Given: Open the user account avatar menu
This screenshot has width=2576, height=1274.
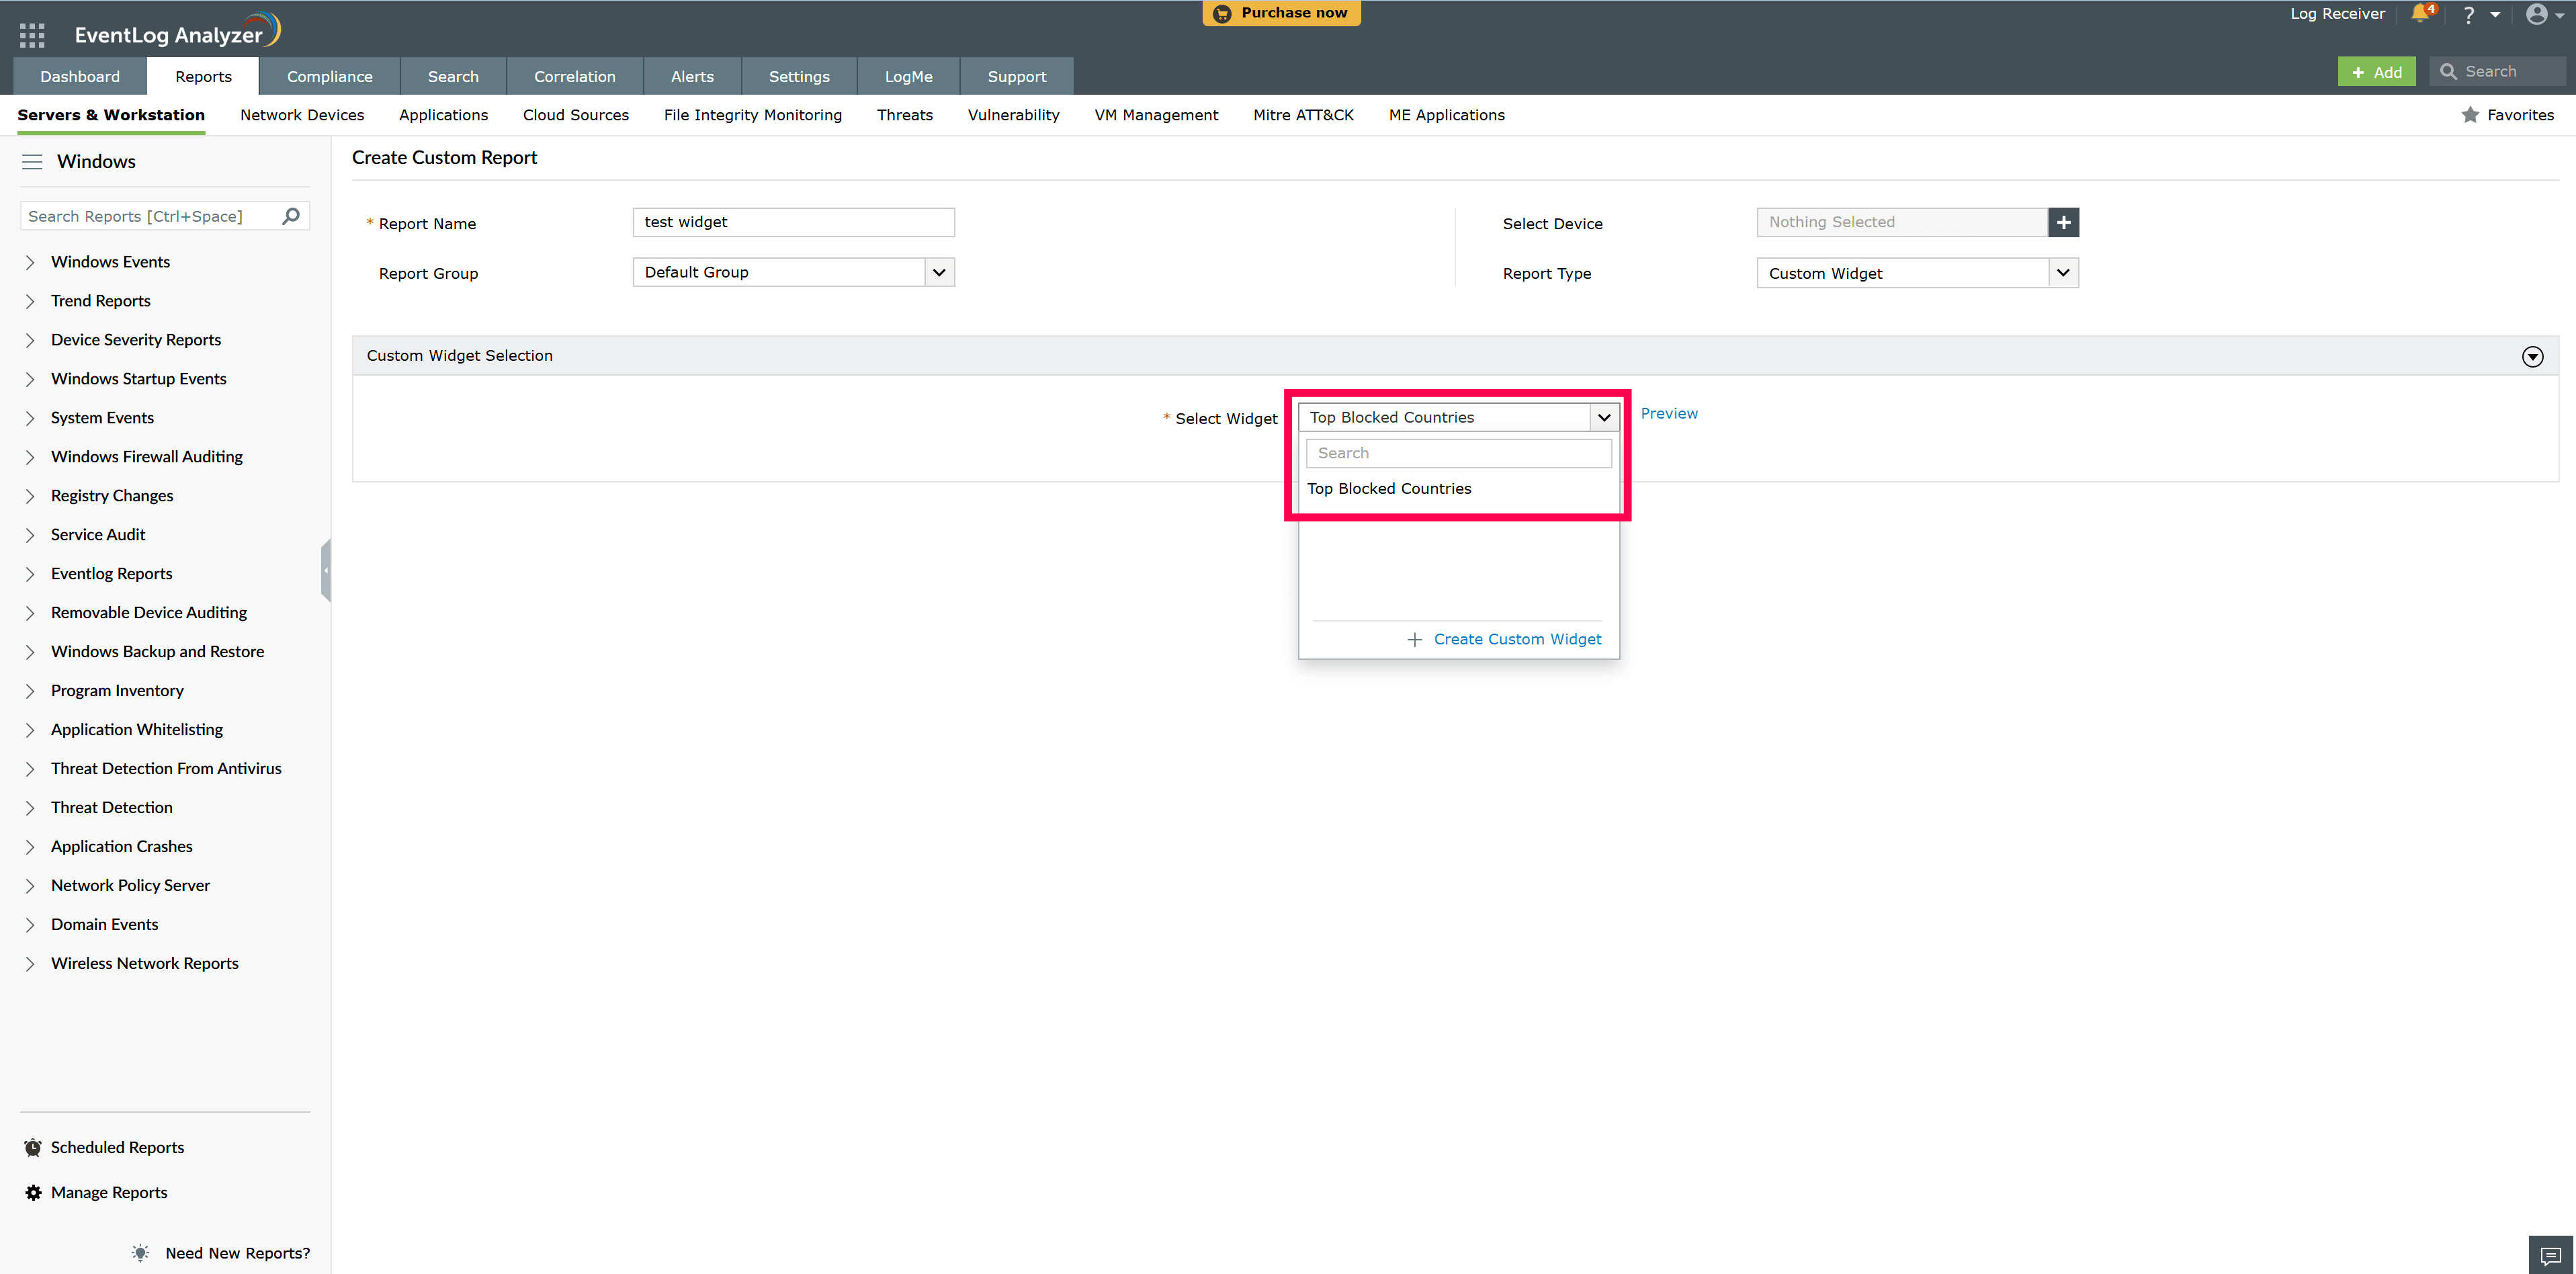Looking at the screenshot, I should pos(2537,14).
